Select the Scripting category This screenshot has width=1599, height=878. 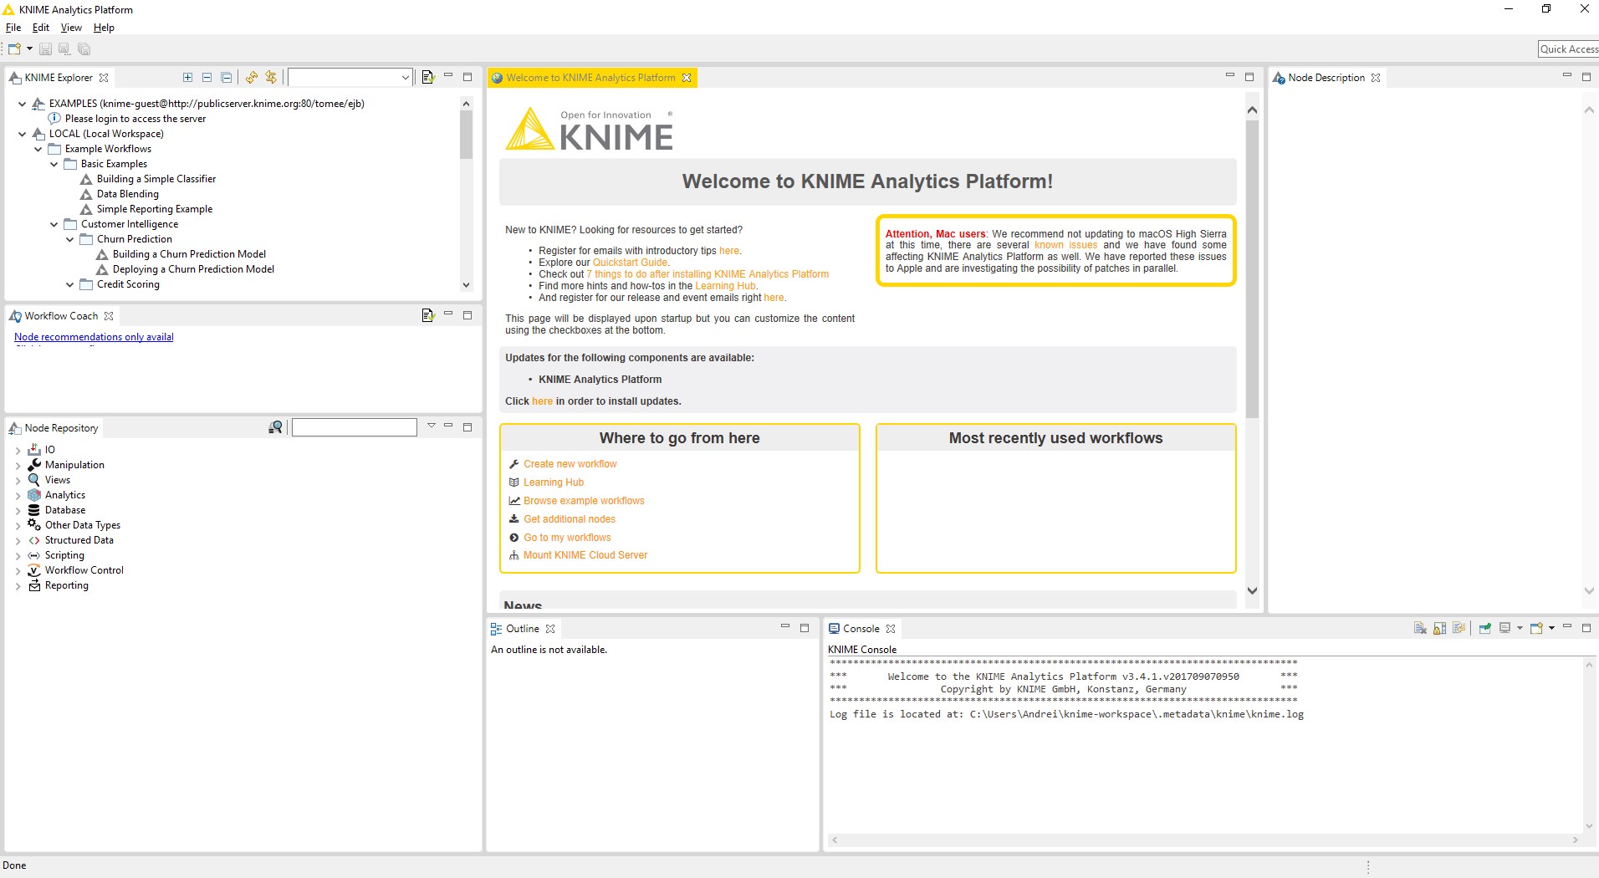64,555
